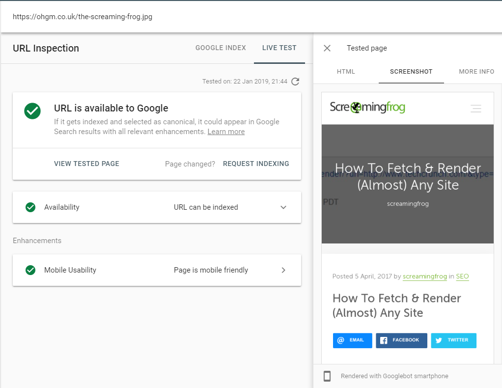Click the screamingfrog author link
Image resolution: width=502 pixels, height=388 pixels.
click(x=424, y=277)
